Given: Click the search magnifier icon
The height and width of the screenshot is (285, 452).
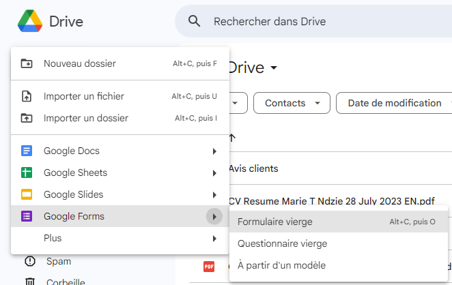Looking at the screenshot, I should 195,21.
